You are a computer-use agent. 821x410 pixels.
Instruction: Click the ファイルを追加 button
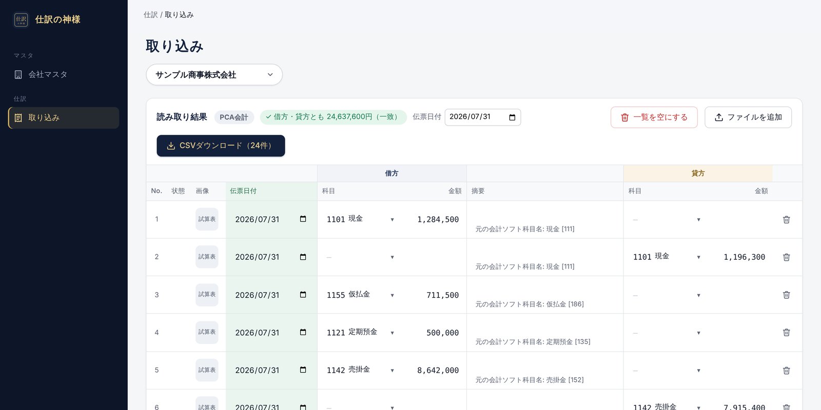point(748,117)
